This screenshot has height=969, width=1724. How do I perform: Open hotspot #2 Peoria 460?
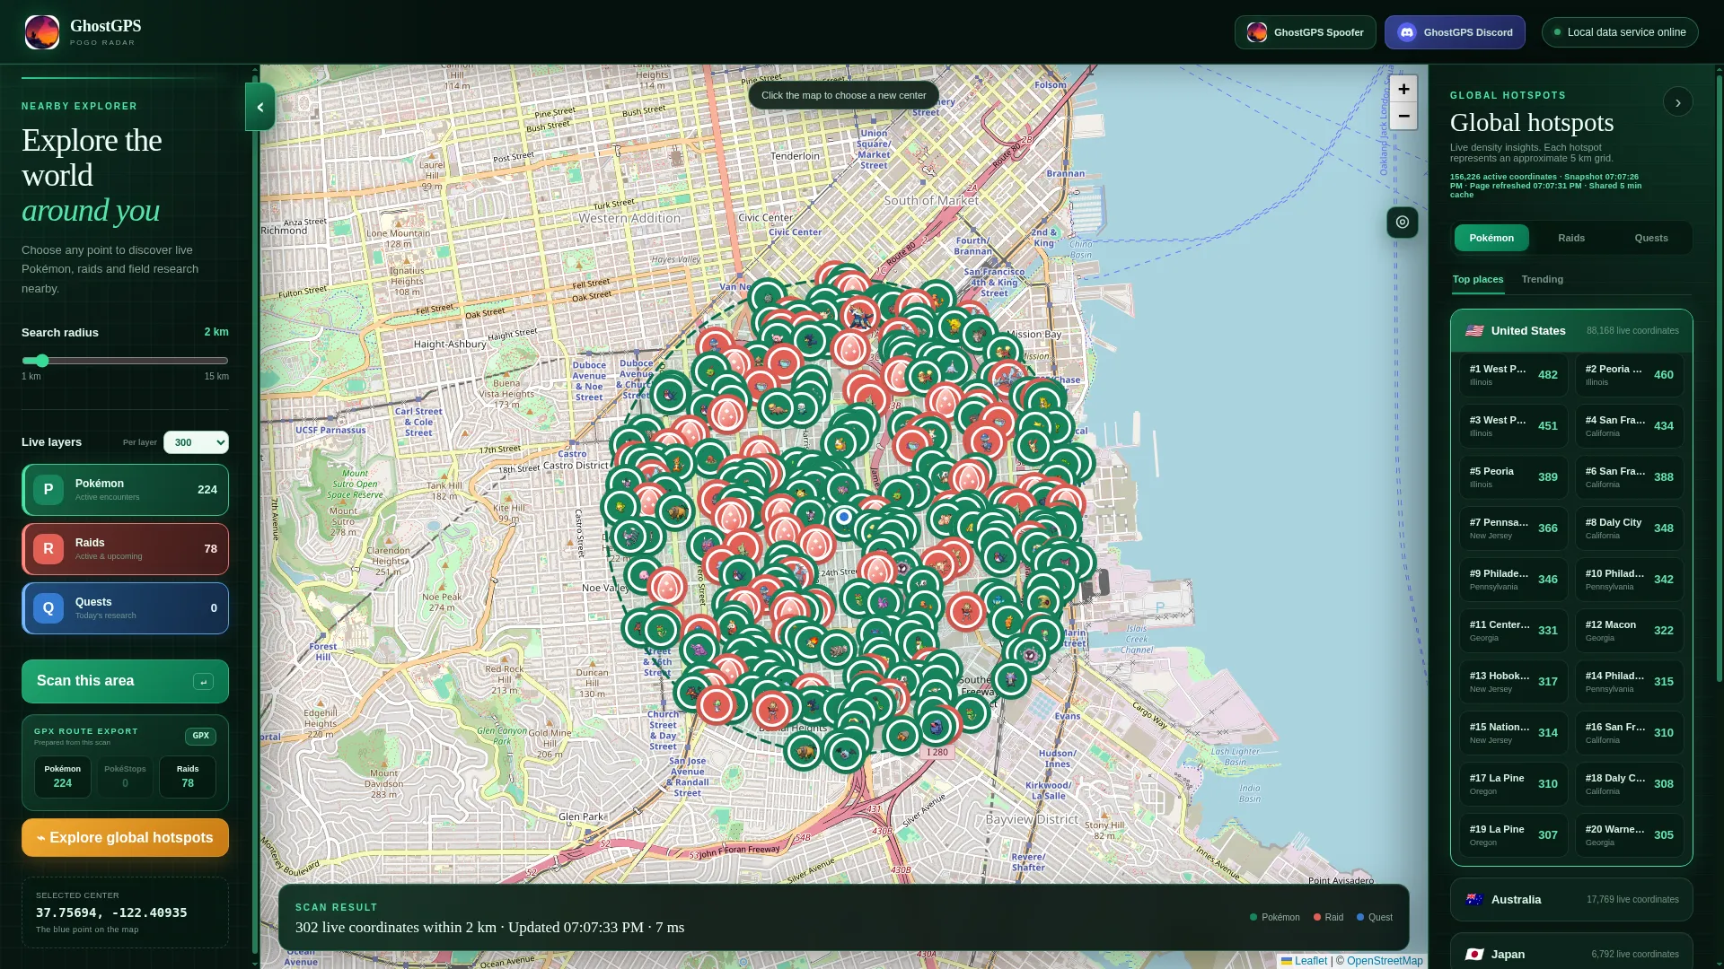pyautogui.click(x=1630, y=375)
